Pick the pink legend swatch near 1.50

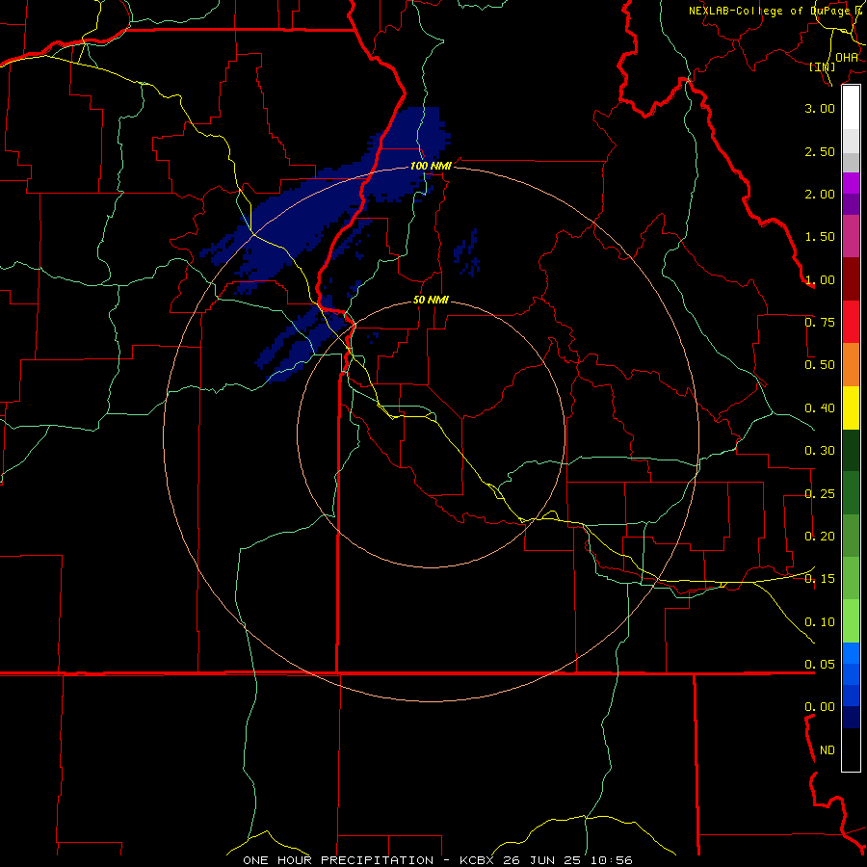click(851, 236)
